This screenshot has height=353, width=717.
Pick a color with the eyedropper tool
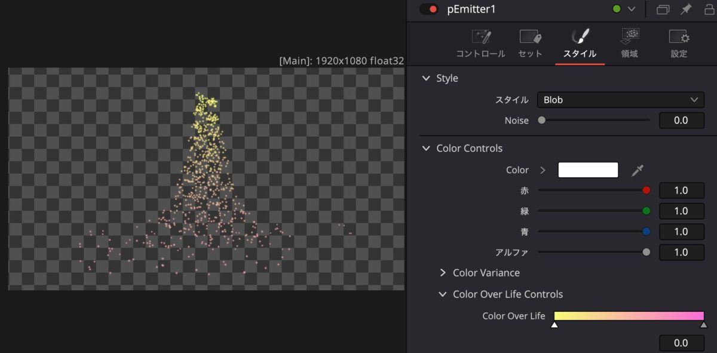point(638,171)
